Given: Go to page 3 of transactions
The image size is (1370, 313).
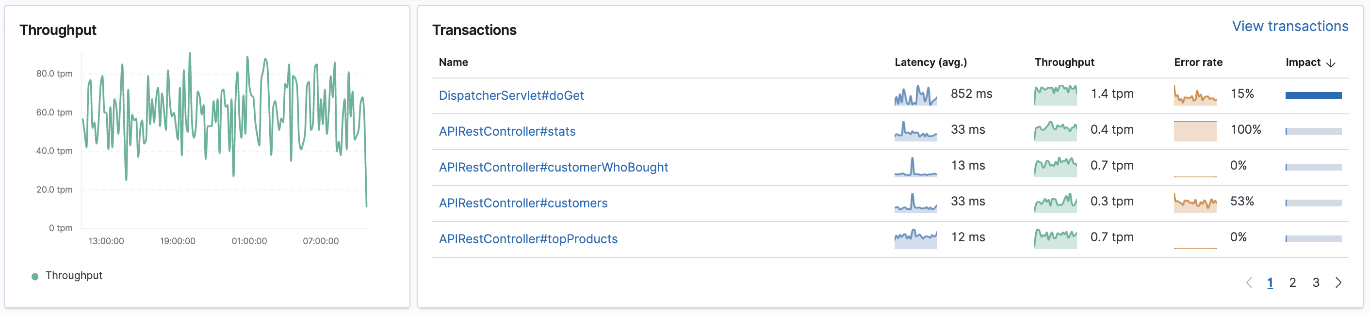Looking at the screenshot, I should (1316, 282).
